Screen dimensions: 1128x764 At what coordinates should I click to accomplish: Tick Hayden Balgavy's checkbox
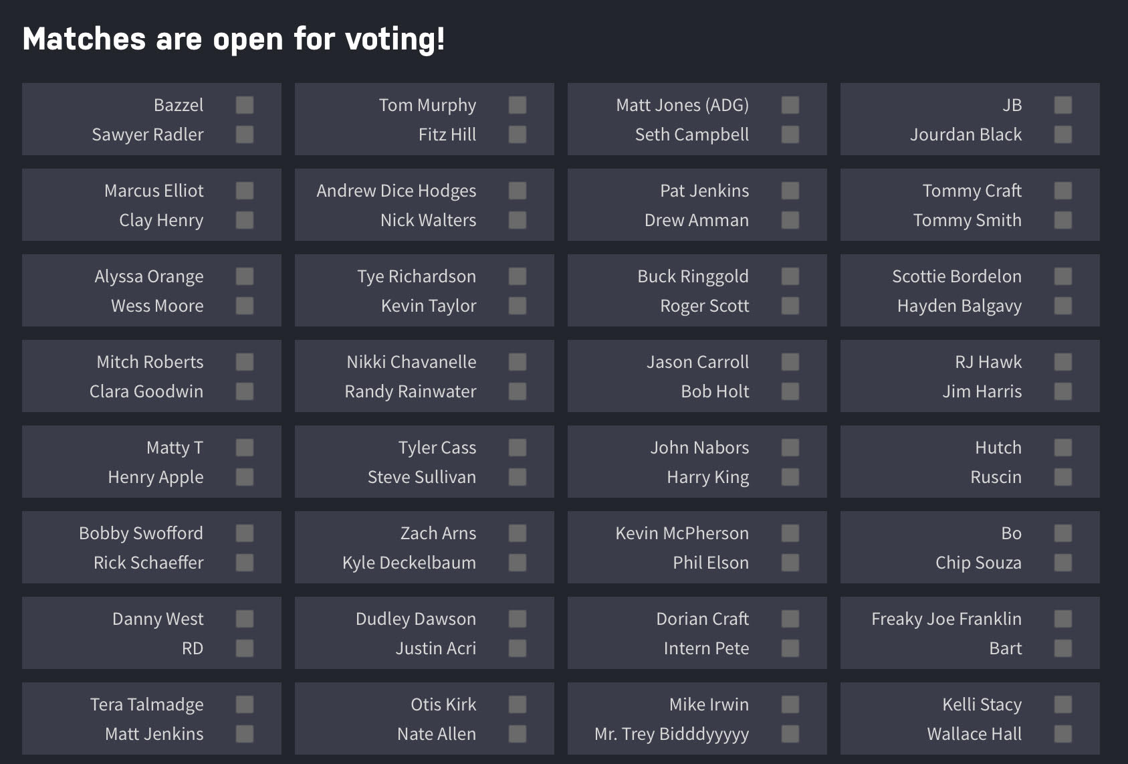tap(1063, 306)
